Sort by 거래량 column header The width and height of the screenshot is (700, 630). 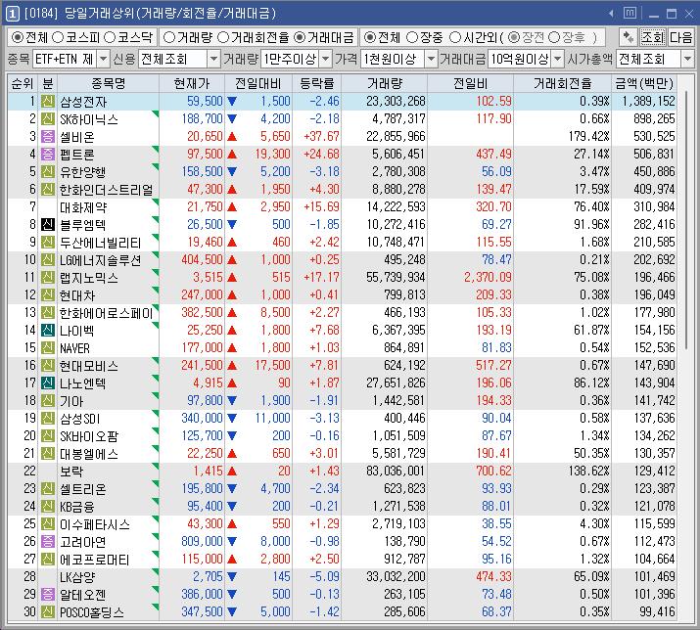click(385, 83)
